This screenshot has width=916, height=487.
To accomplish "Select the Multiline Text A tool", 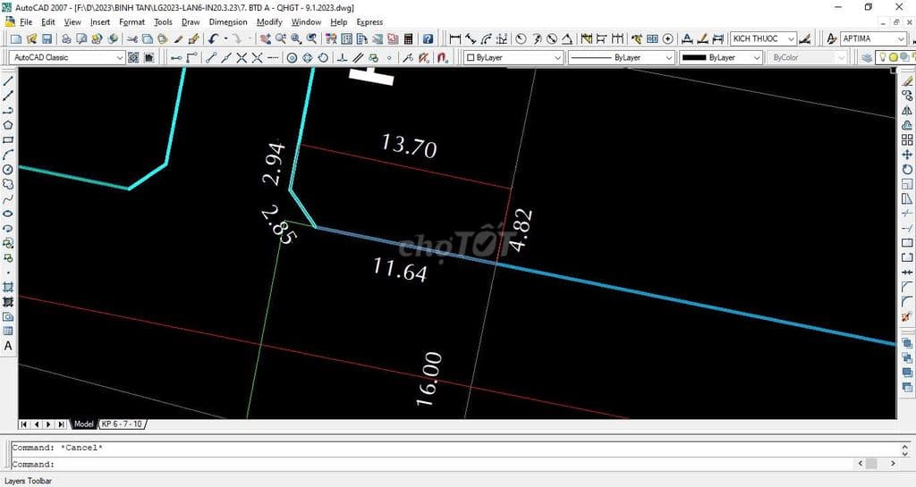I will coord(8,346).
